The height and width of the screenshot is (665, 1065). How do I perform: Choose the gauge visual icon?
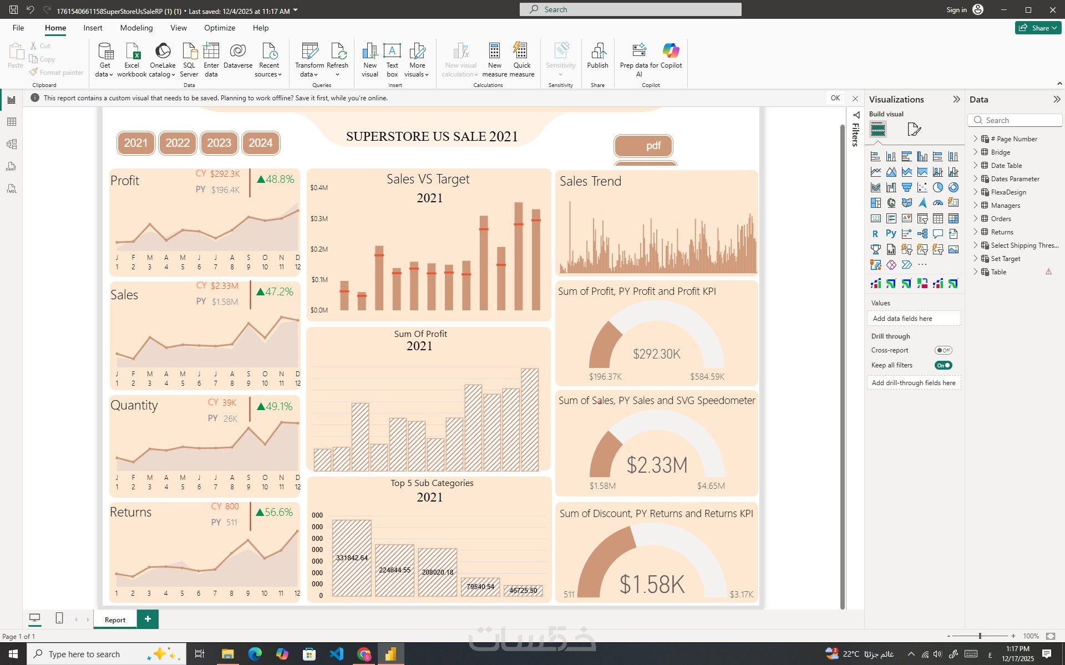click(x=937, y=203)
